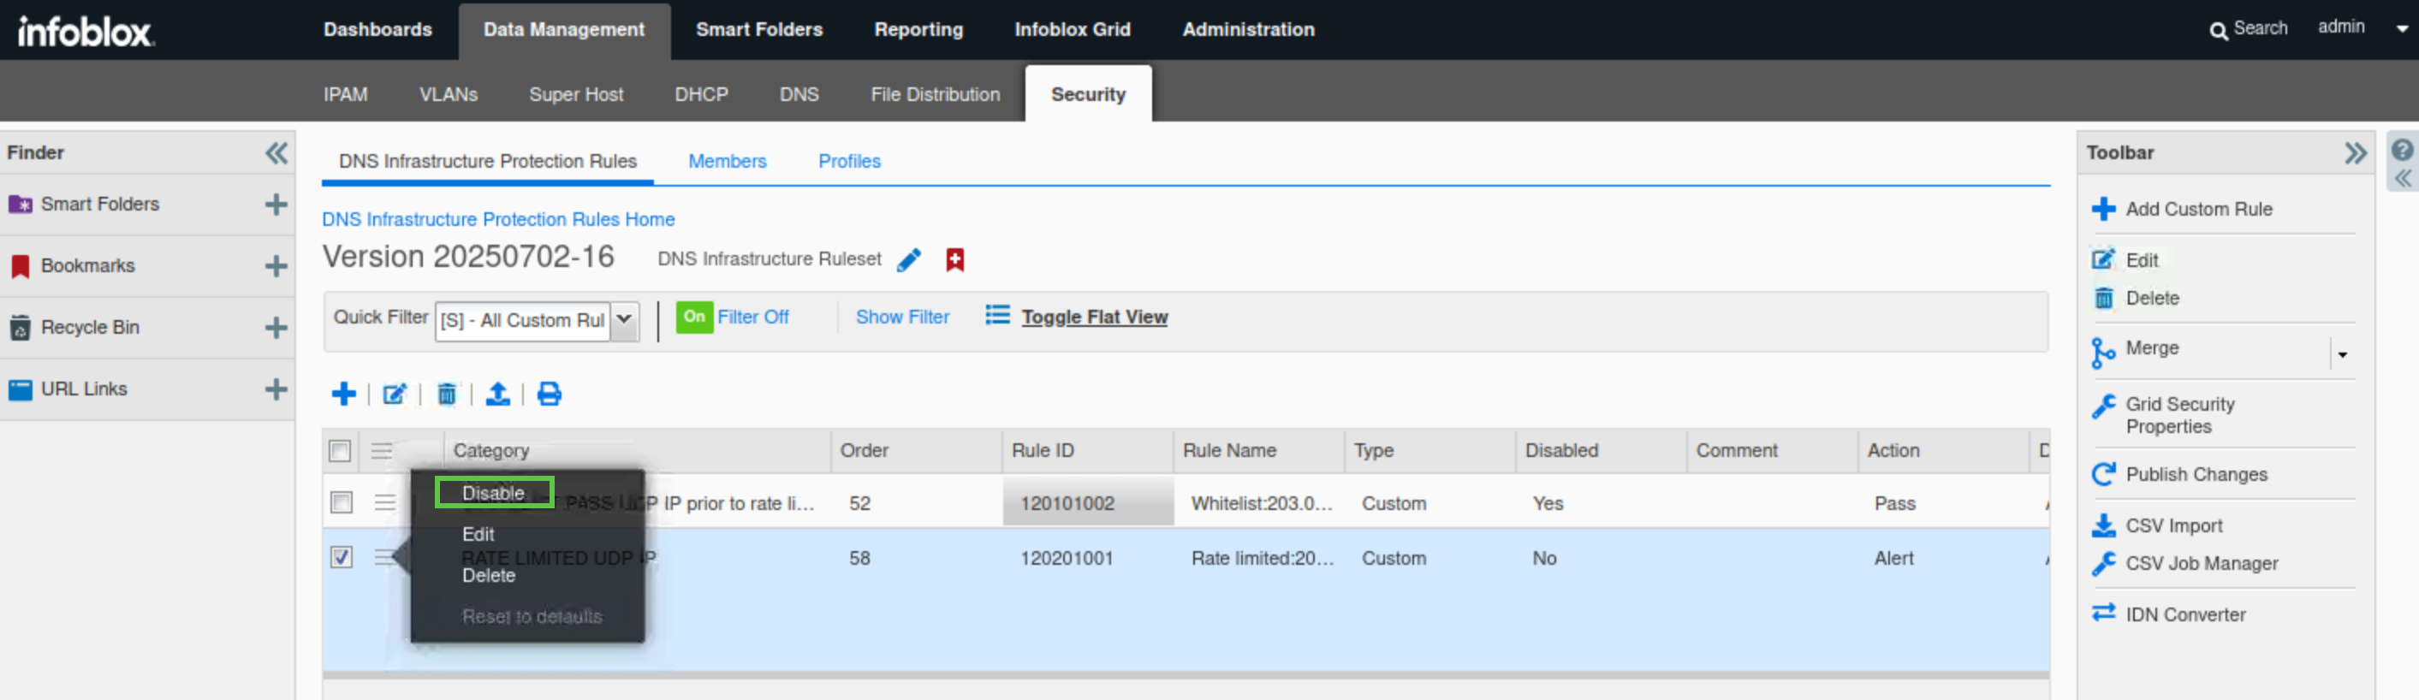Open the DHCP subtab
2419x700 pixels.
coord(701,95)
